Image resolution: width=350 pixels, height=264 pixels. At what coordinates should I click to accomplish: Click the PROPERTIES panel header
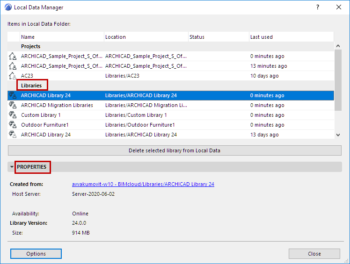[x=175, y=167]
